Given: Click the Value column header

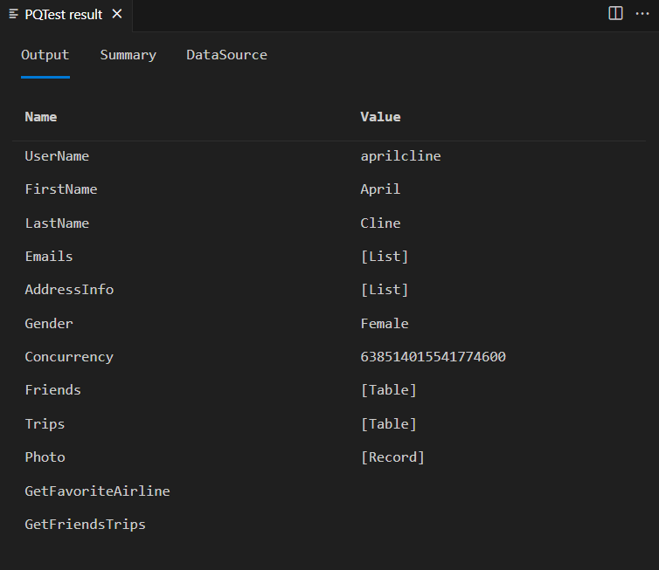Looking at the screenshot, I should coord(380,117).
